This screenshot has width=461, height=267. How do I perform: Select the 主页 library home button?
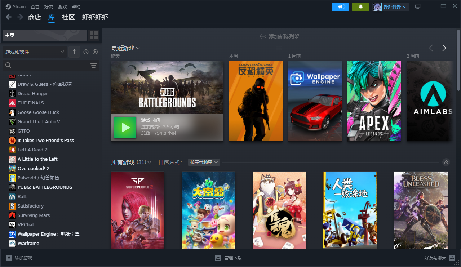click(x=44, y=35)
